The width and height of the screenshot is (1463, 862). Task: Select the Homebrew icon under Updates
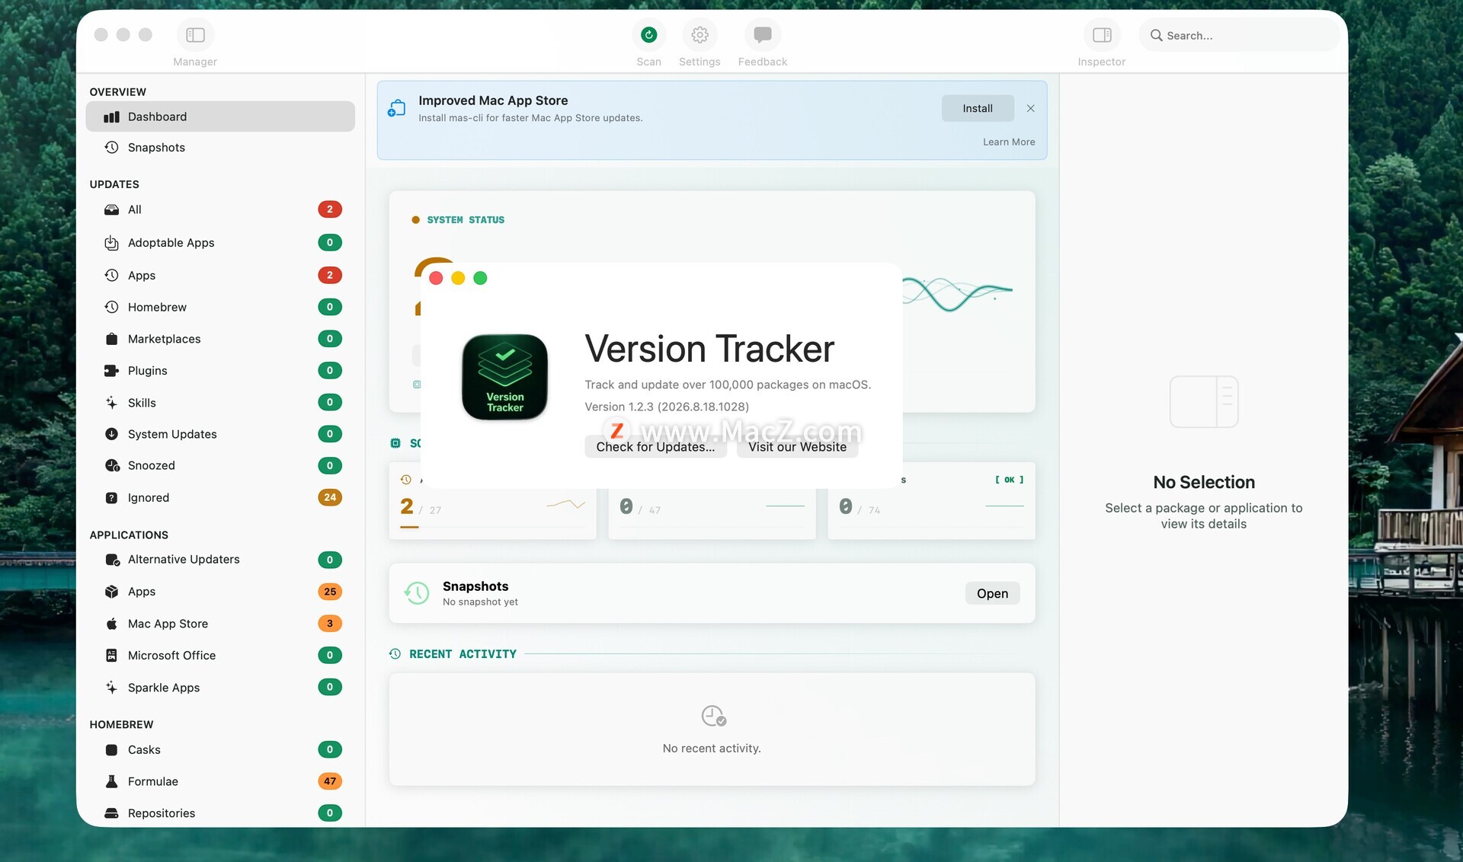[111, 307]
